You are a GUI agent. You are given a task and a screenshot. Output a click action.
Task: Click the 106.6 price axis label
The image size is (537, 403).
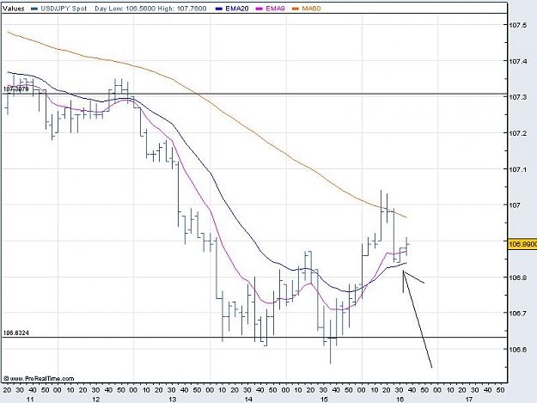pyautogui.click(x=517, y=350)
